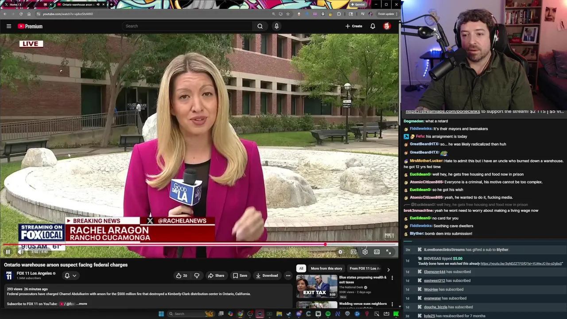
Task: Select More from this story chip
Action: pos(326,268)
